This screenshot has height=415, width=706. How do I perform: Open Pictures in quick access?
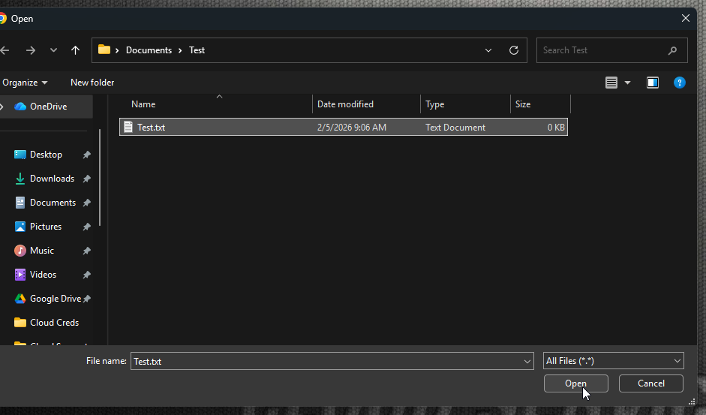46,227
